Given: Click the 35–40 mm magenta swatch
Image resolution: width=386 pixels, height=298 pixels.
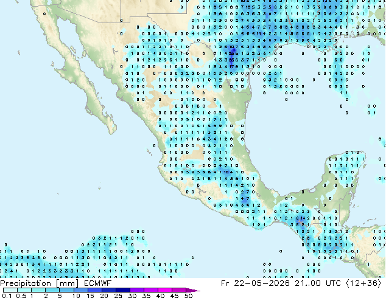Looking at the screenshot, I should pos(150,290).
